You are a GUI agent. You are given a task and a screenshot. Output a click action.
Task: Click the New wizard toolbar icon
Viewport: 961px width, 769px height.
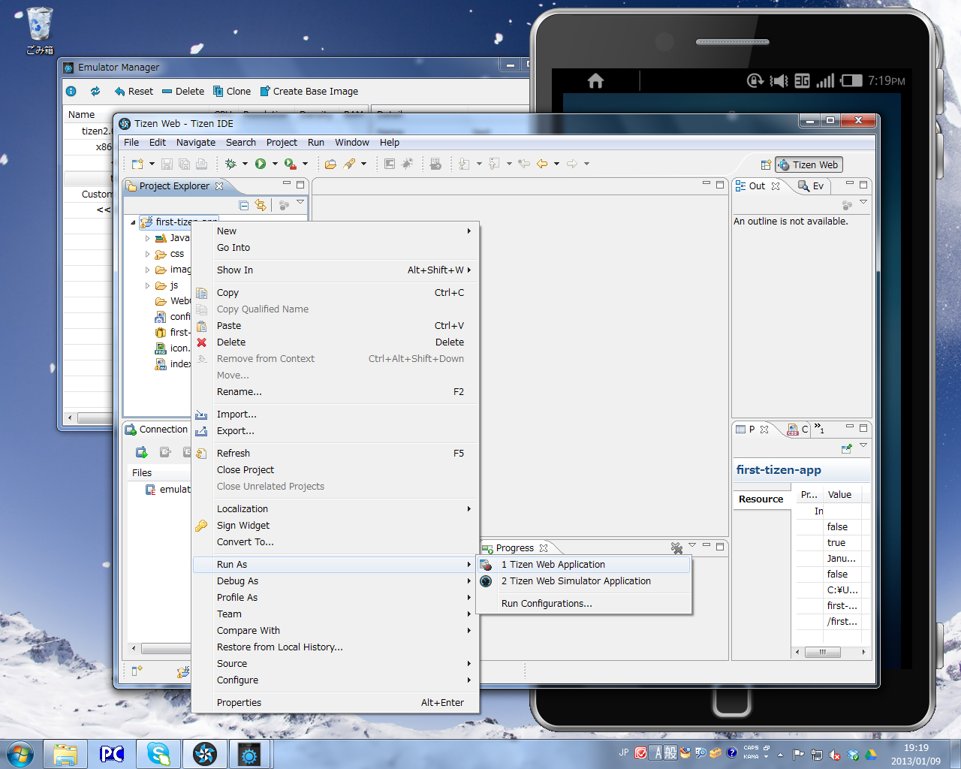point(137,164)
